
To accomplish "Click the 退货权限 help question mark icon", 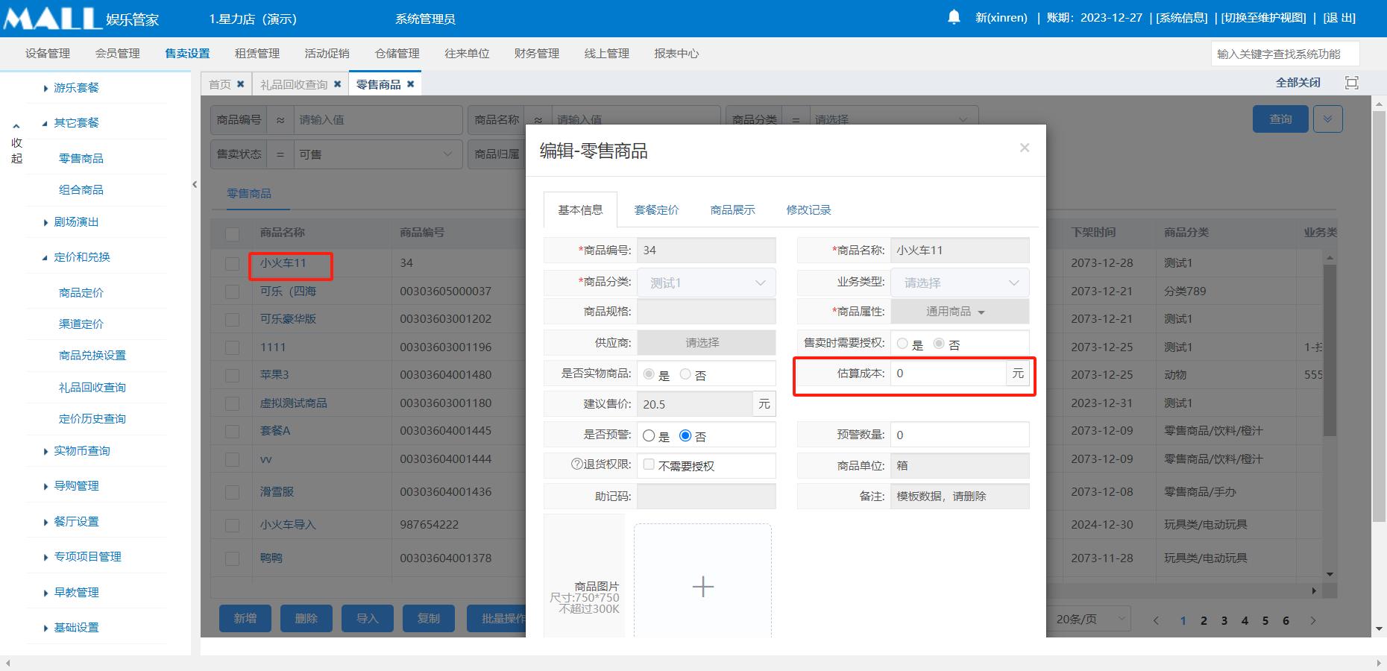I will tap(576, 464).
